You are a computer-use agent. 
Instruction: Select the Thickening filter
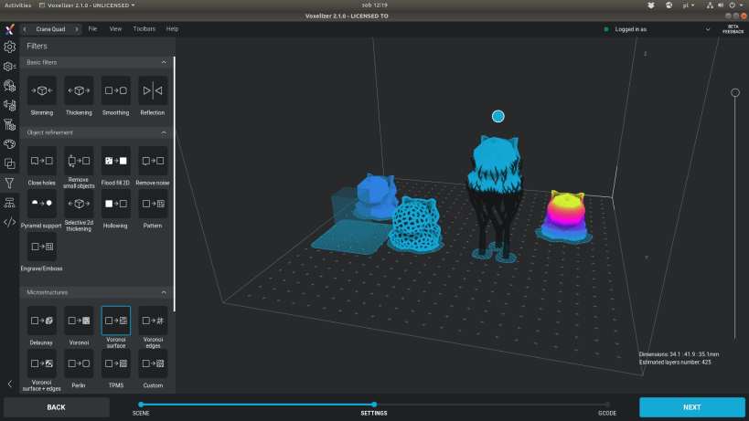[79, 90]
